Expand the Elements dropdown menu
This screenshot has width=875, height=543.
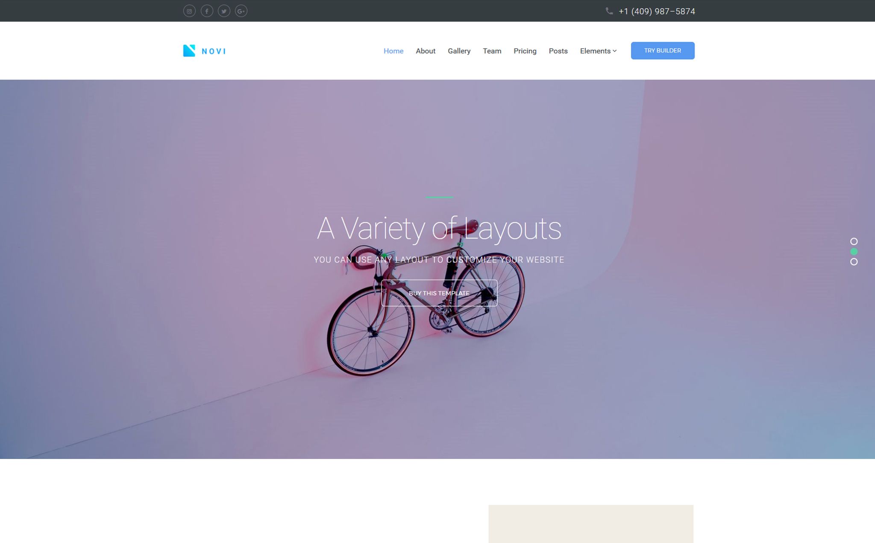coord(598,51)
